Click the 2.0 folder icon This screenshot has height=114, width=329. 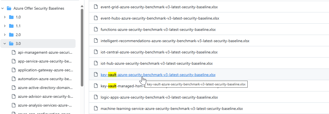(11, 35)
